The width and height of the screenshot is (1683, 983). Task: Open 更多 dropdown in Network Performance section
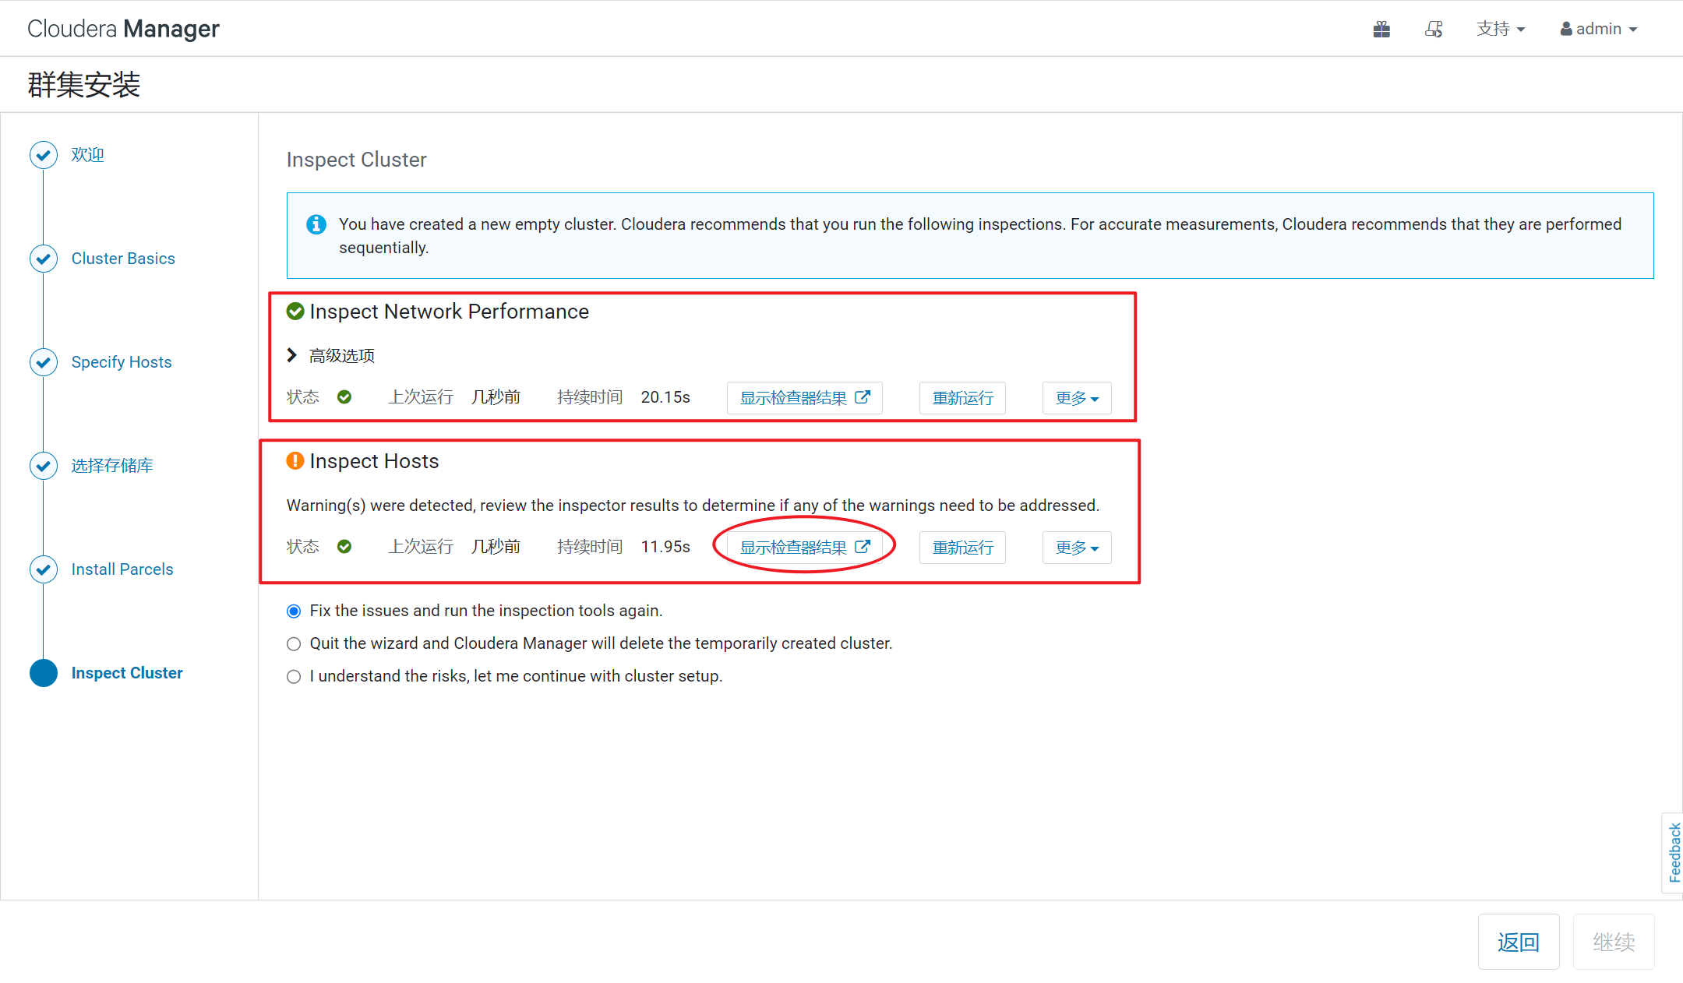1077,398
